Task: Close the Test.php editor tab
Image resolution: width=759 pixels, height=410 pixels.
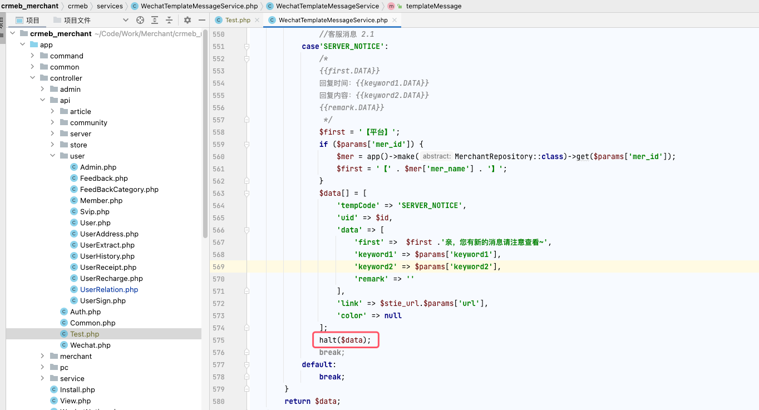Action: [257, 20]
